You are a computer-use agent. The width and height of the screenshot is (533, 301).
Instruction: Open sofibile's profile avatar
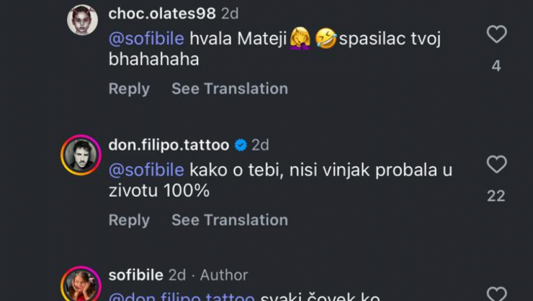81,286
